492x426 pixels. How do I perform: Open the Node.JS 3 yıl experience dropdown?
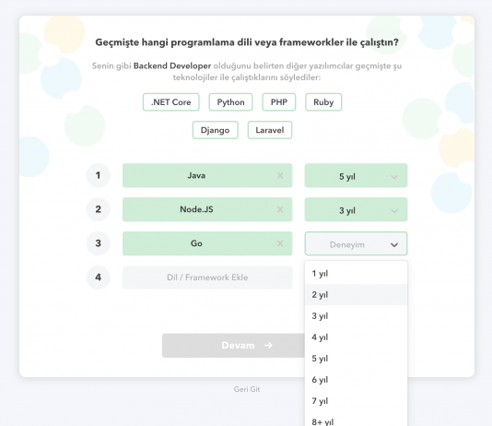pos(356,209)
